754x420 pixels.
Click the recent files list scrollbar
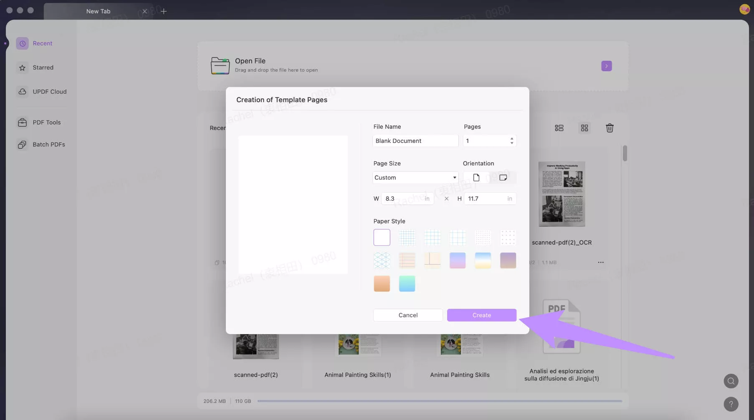(x=625, y=153)
